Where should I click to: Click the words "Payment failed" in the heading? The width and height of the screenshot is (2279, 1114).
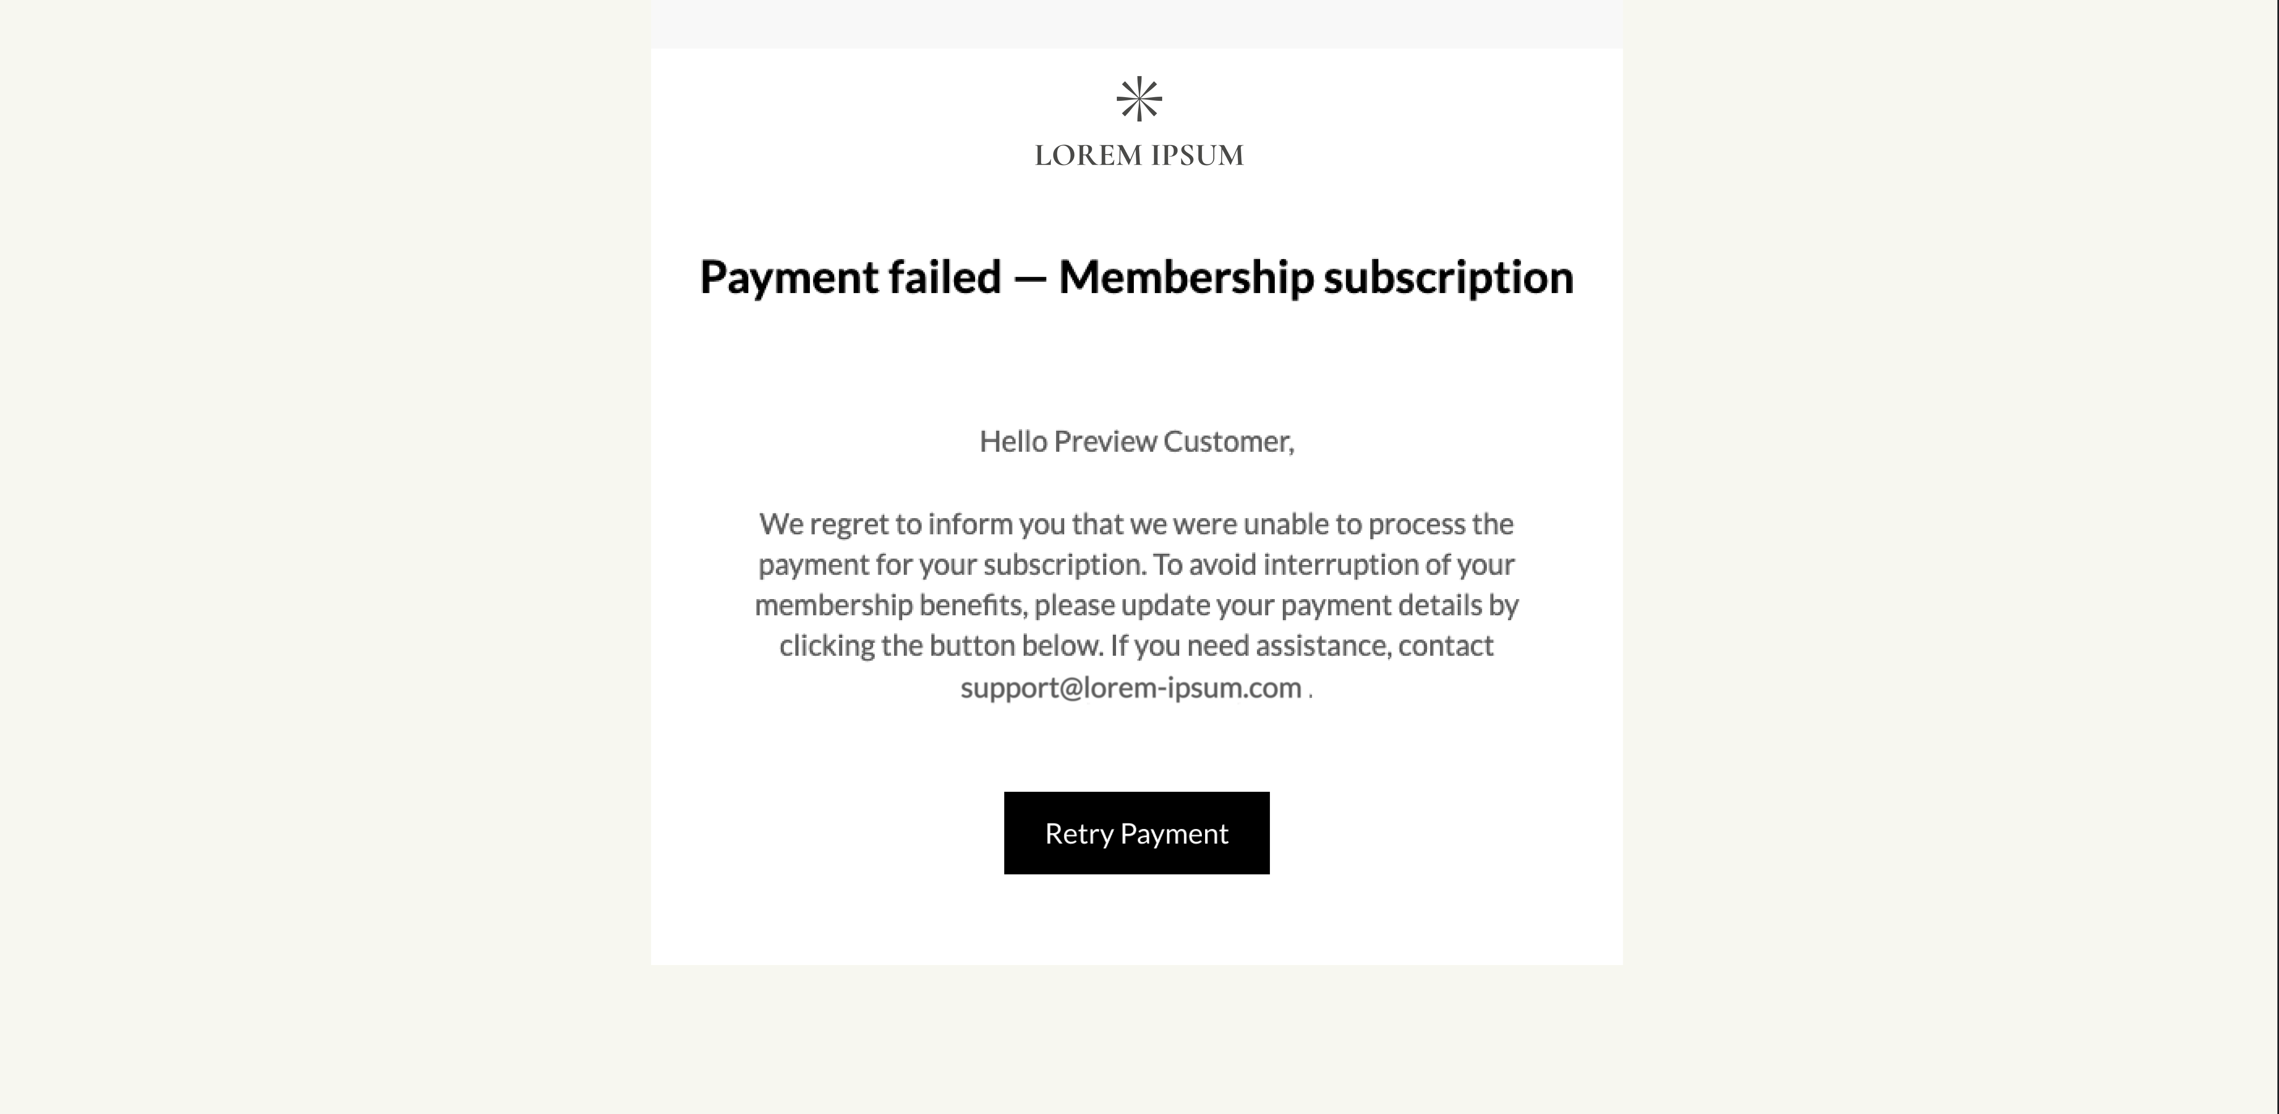click(x=850, y=277)
